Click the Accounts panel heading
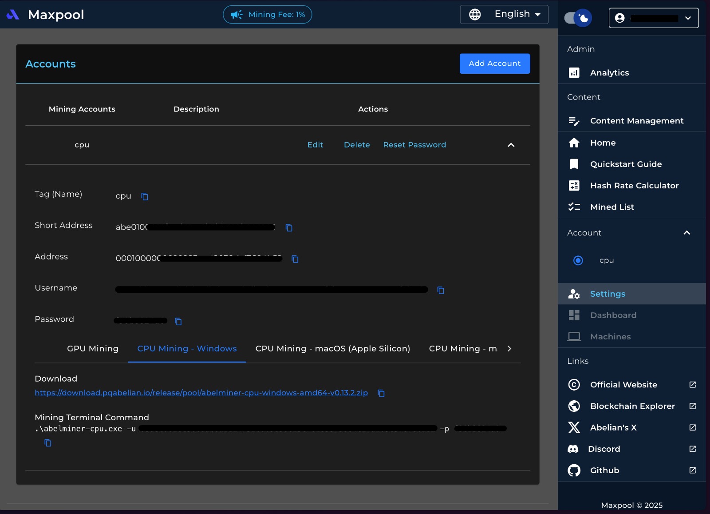710x514 pixels. 51,64
